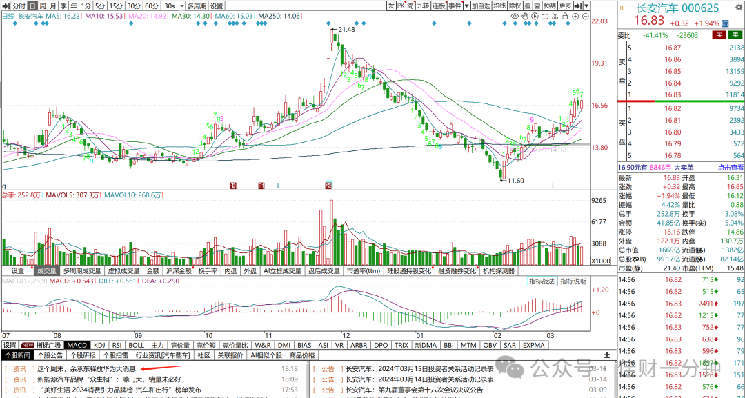Click the PK compare toolbar button
Viewport: 745px width, 398px height.
(x=401, y=6)
